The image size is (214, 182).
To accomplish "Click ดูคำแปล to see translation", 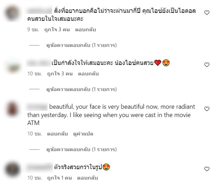I will [x=83, y=134].
